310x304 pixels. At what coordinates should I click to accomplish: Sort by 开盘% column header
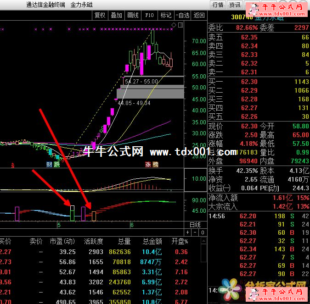coord(180,241)
